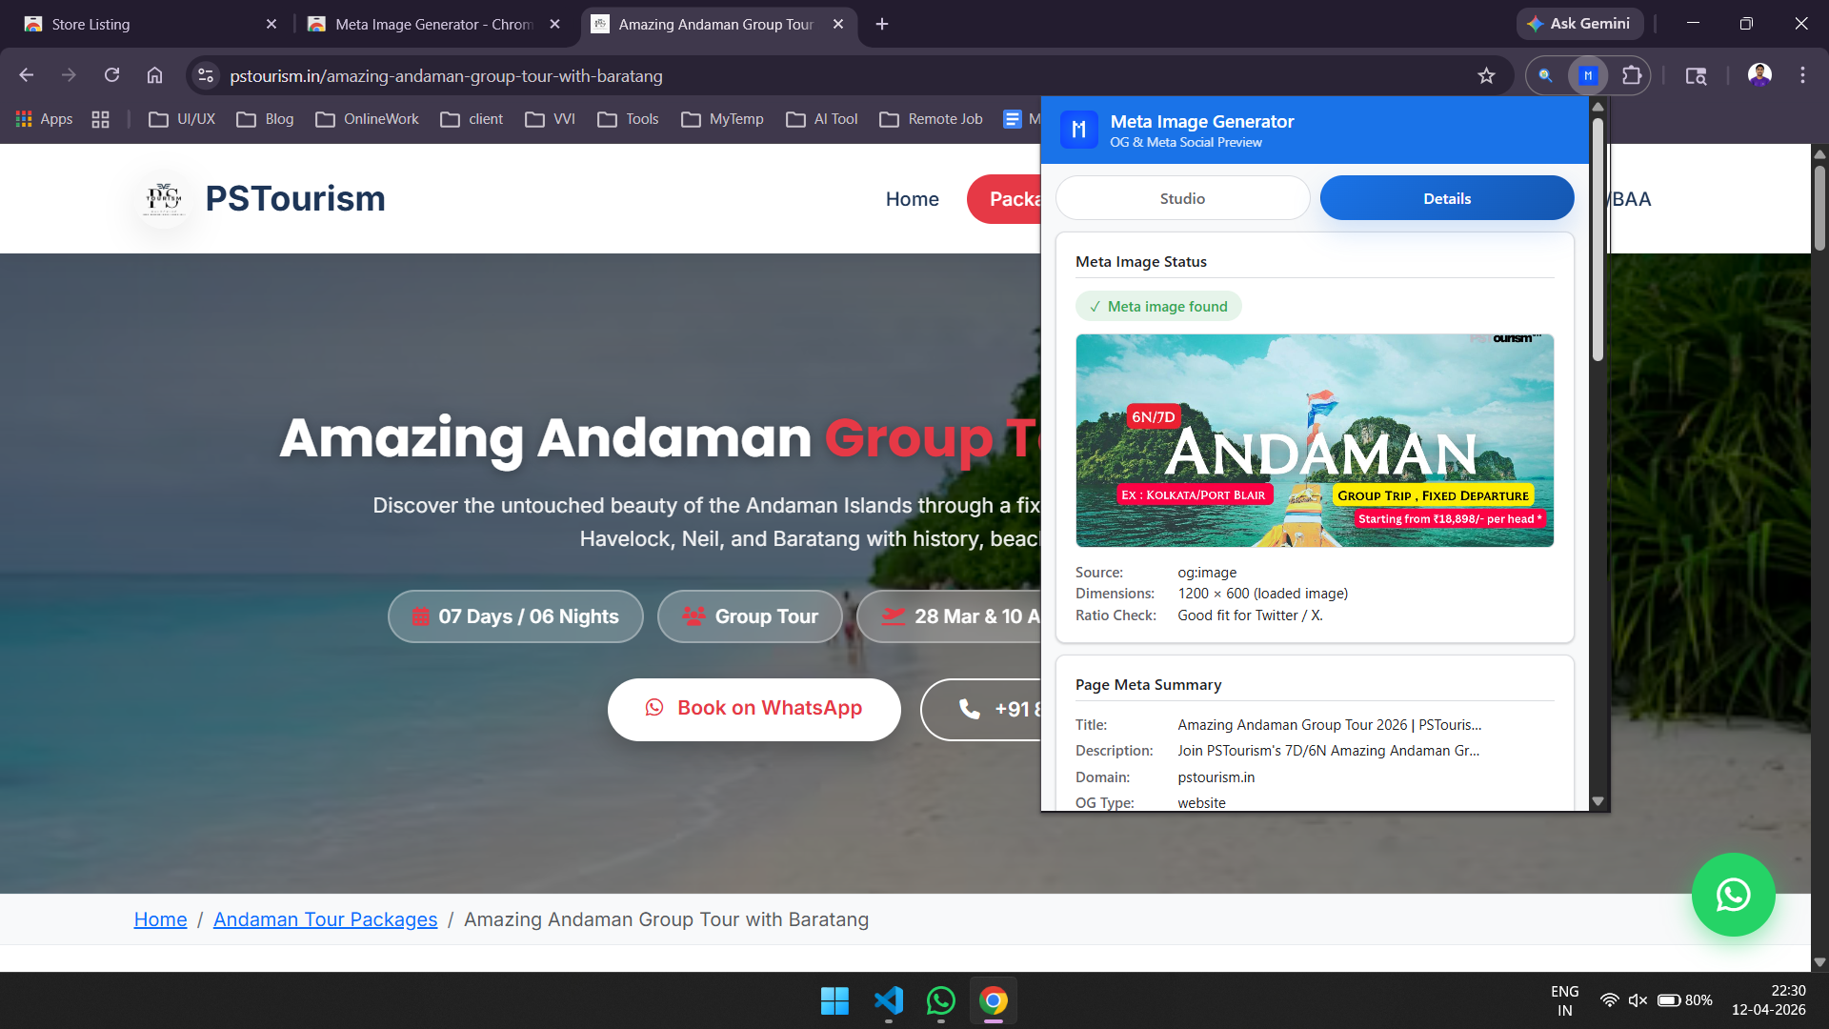Open the site information icon in address bar
Image resolution: width=1829 pixels, height=1029 pixels.
tap(205, 75)
